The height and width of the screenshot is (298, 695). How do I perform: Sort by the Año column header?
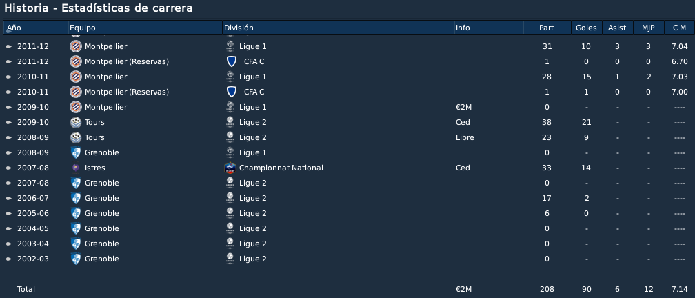pyautogui.click(x=35, y=28)
